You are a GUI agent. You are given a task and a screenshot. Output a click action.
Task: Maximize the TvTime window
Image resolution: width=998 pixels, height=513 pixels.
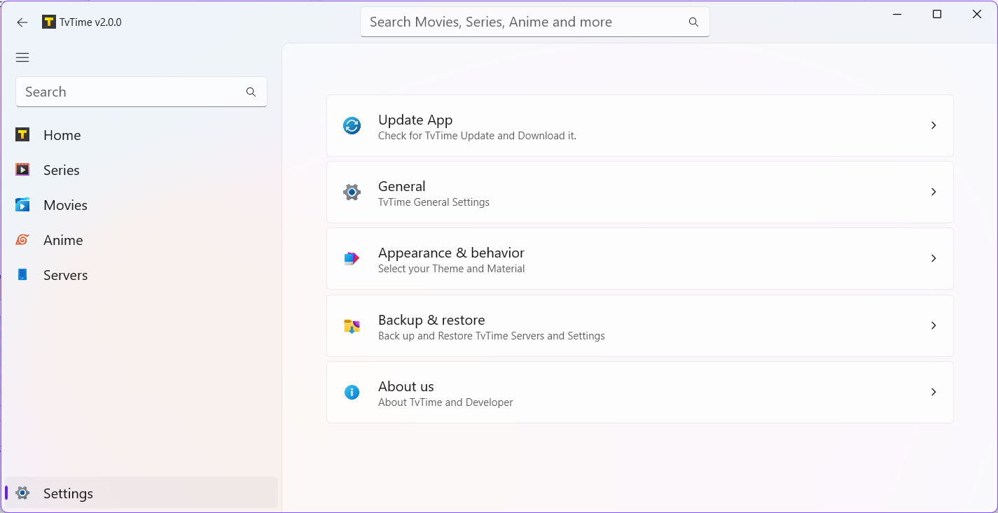pos(937,14)
